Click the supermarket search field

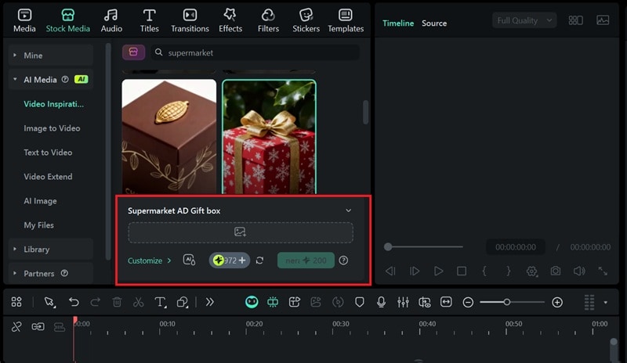[255, 52]
